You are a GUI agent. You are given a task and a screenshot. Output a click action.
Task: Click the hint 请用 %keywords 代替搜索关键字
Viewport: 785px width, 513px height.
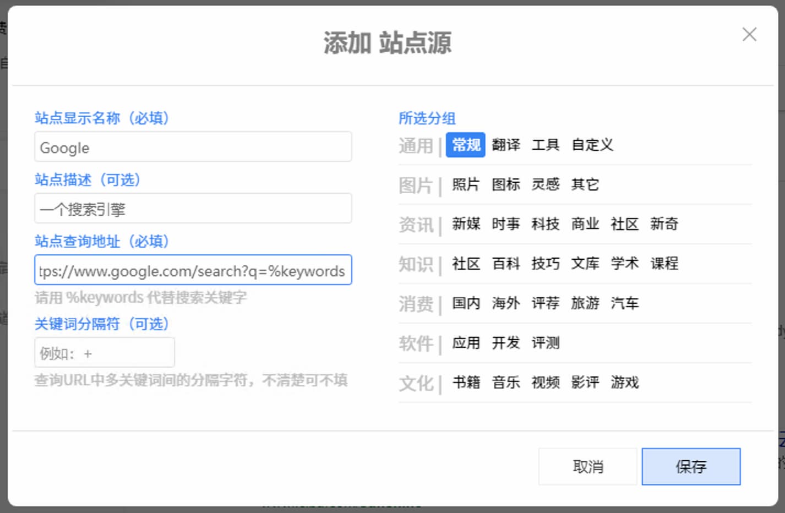[141, 298]
